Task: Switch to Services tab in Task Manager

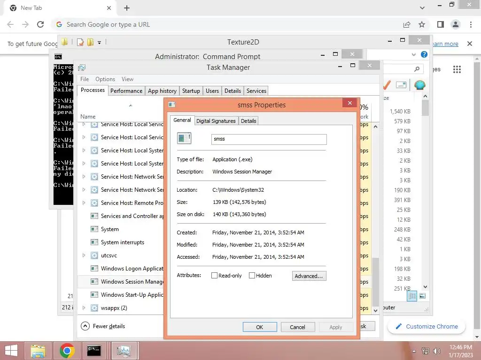Action: point(256,91)
